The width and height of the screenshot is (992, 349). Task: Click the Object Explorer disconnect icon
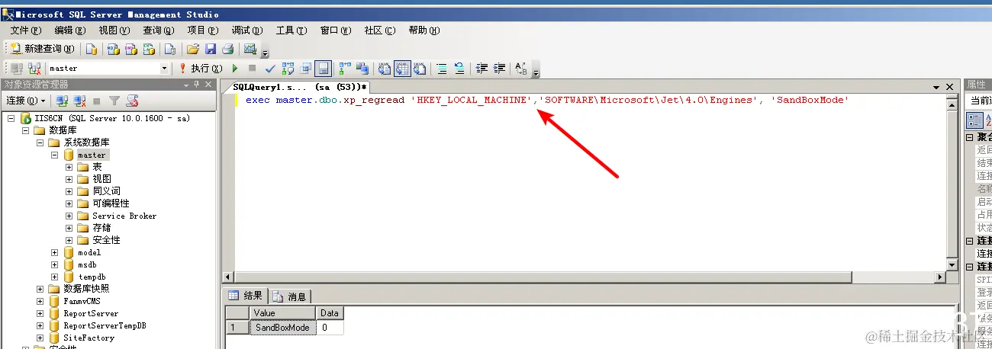pos(79,101)
